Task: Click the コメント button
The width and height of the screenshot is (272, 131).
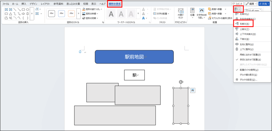Action: [x=237, y=4]
